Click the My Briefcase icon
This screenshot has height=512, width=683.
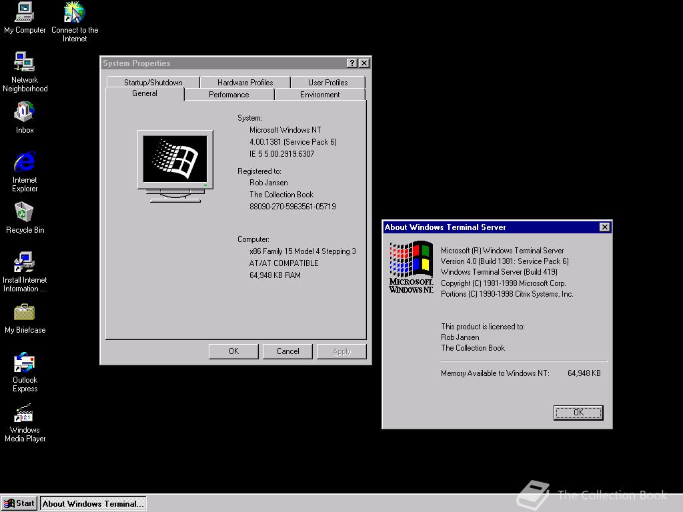pyautogui.click(x=25, y=318)
